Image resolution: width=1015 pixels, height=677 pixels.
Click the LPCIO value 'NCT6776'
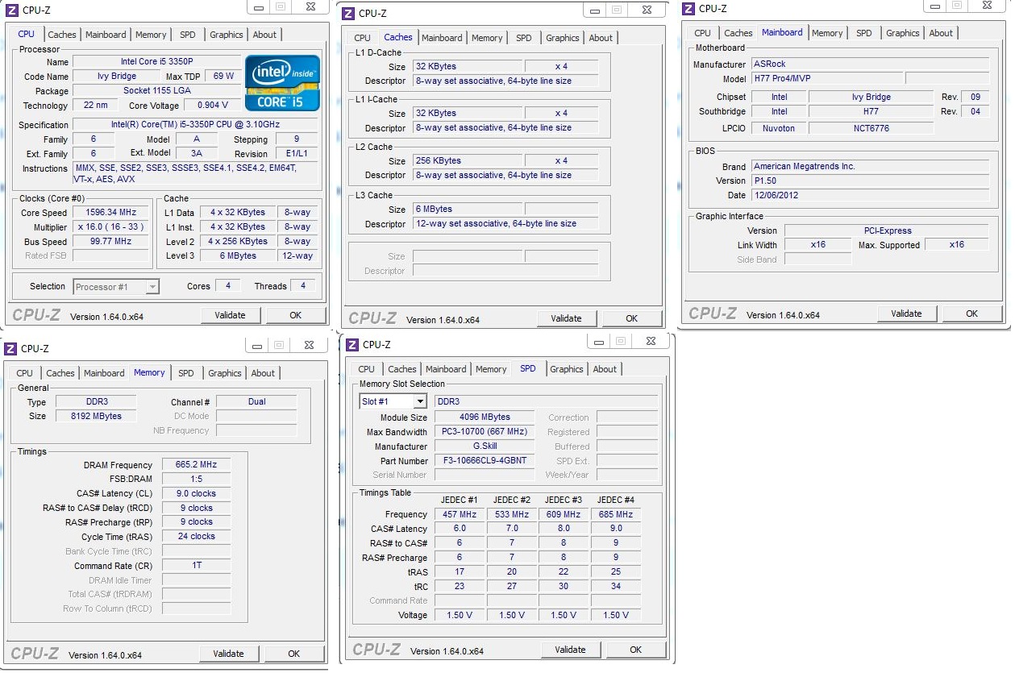pos(871,127)
